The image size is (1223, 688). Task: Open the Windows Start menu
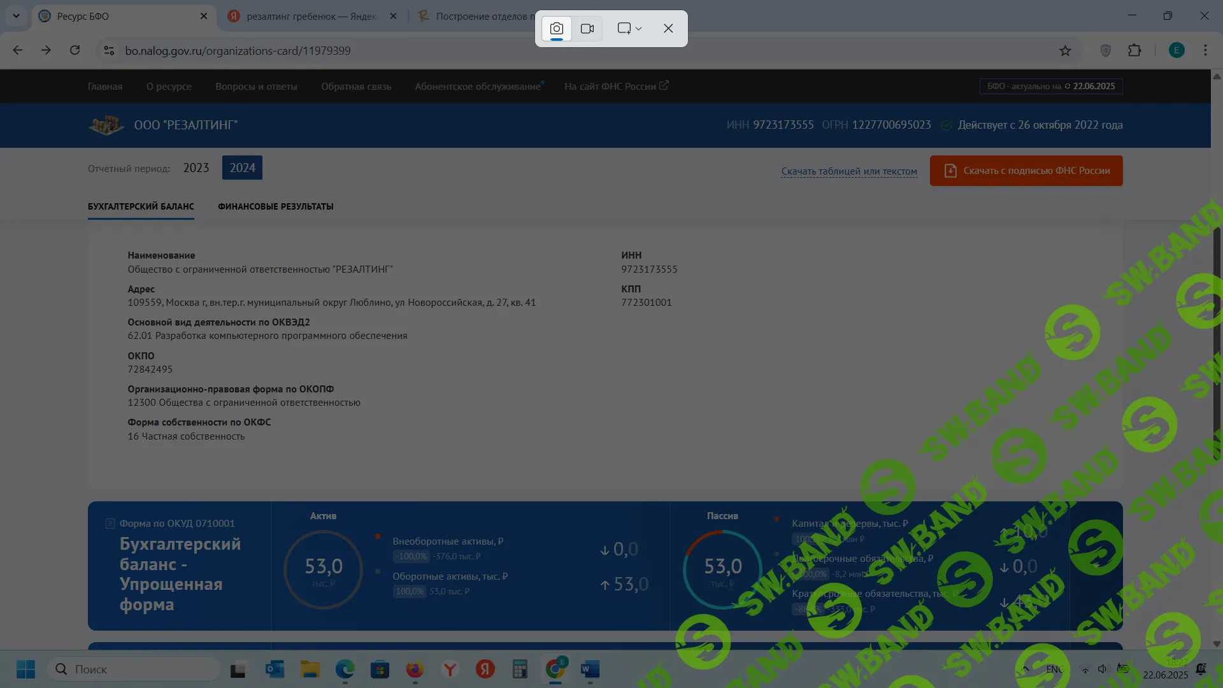coord(25,669)
